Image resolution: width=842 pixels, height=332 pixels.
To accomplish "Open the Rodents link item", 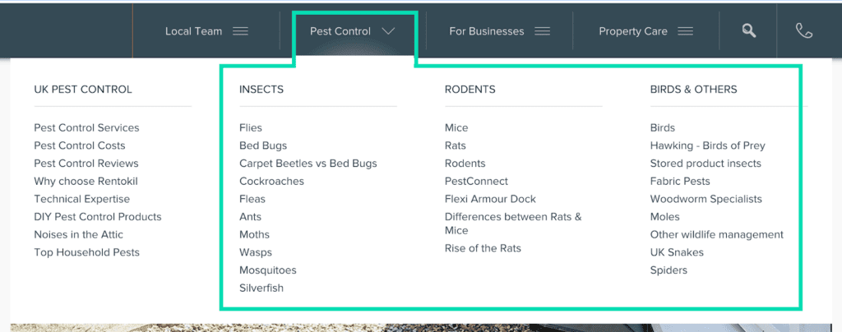I will [465, 163].
